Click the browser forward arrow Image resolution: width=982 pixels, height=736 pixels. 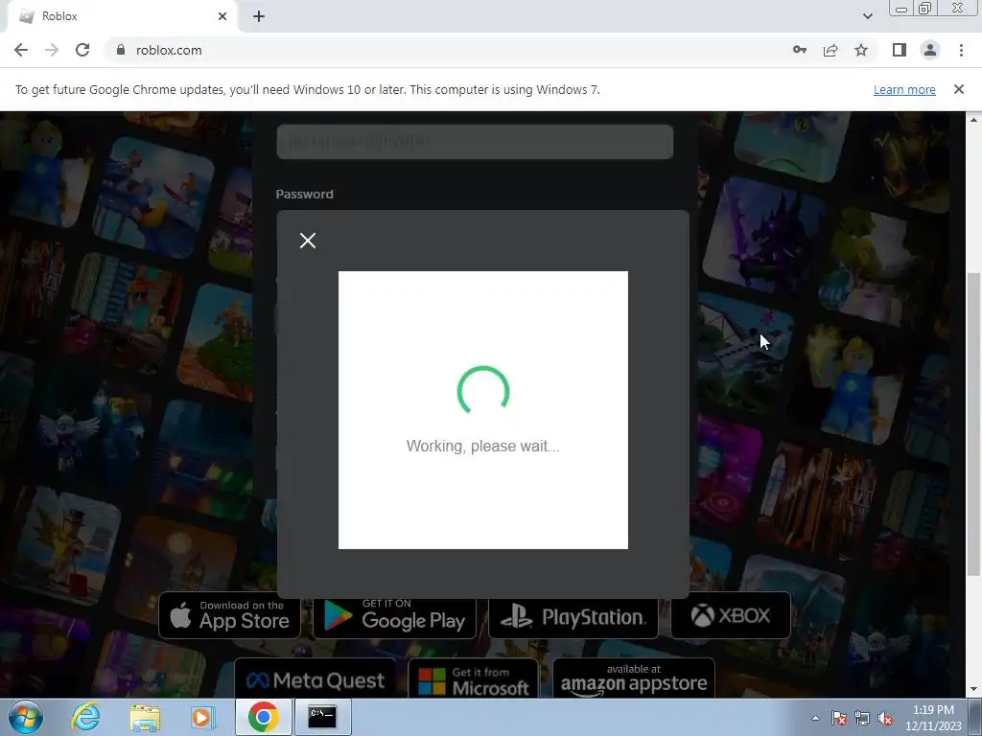(x=52, y=50)
